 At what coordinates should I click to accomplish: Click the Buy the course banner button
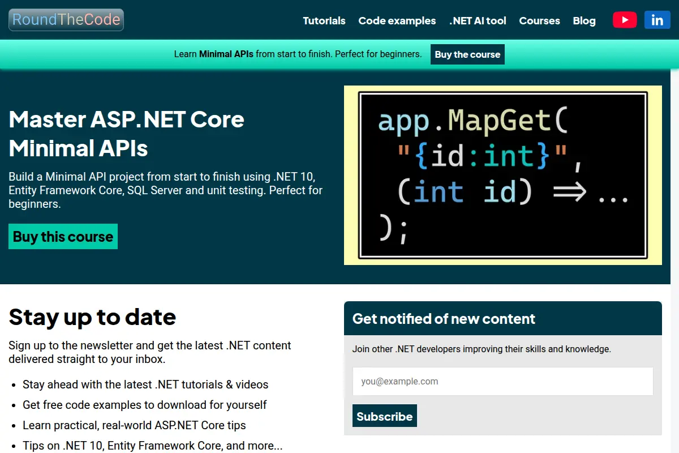(x=467, y=54)
